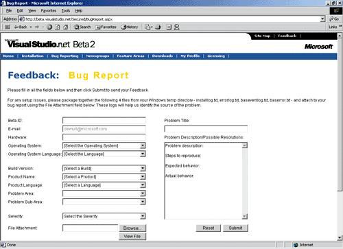Click the description box scrollbar down arrow
This screenshot has height=249, width=343.
coord(245,216)
